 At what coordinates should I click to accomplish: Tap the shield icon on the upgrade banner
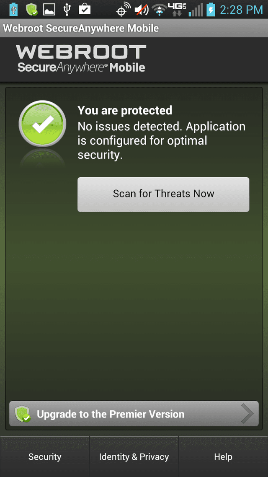[23, 414]
